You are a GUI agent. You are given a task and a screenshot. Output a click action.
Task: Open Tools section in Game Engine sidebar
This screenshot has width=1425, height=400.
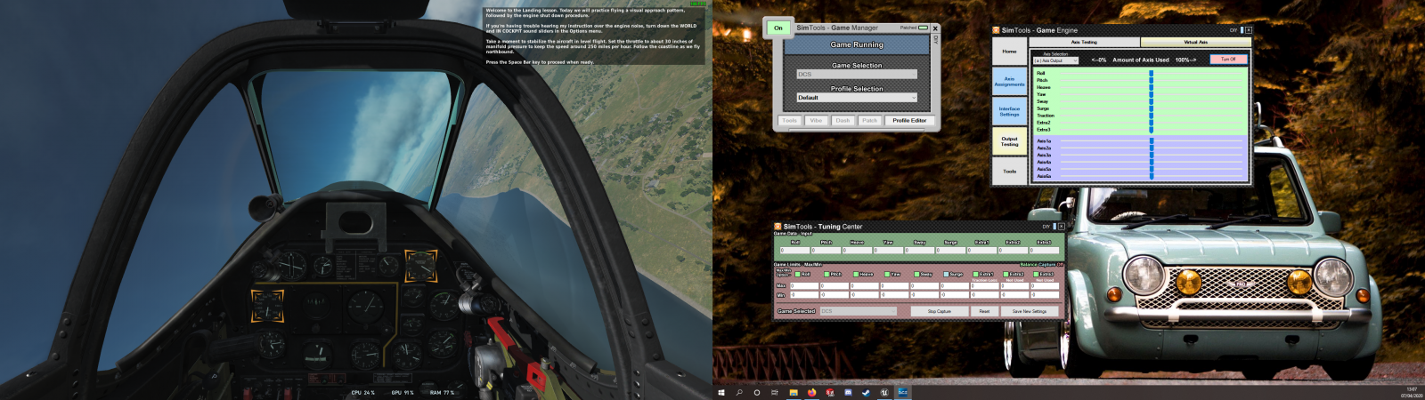pos(1009,171)
